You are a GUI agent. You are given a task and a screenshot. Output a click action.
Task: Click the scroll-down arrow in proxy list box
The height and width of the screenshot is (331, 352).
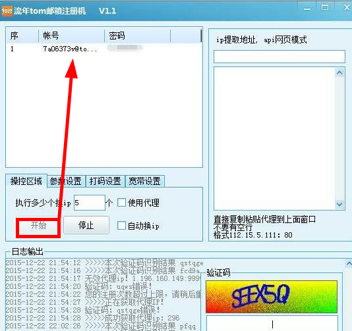tap(339, 204)
